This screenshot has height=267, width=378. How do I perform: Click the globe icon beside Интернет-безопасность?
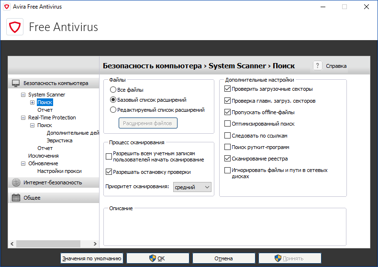(x=16, y=182)
